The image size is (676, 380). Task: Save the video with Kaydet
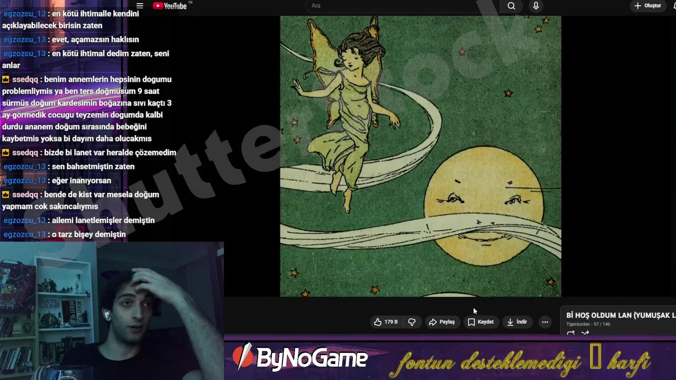[481, 322]
